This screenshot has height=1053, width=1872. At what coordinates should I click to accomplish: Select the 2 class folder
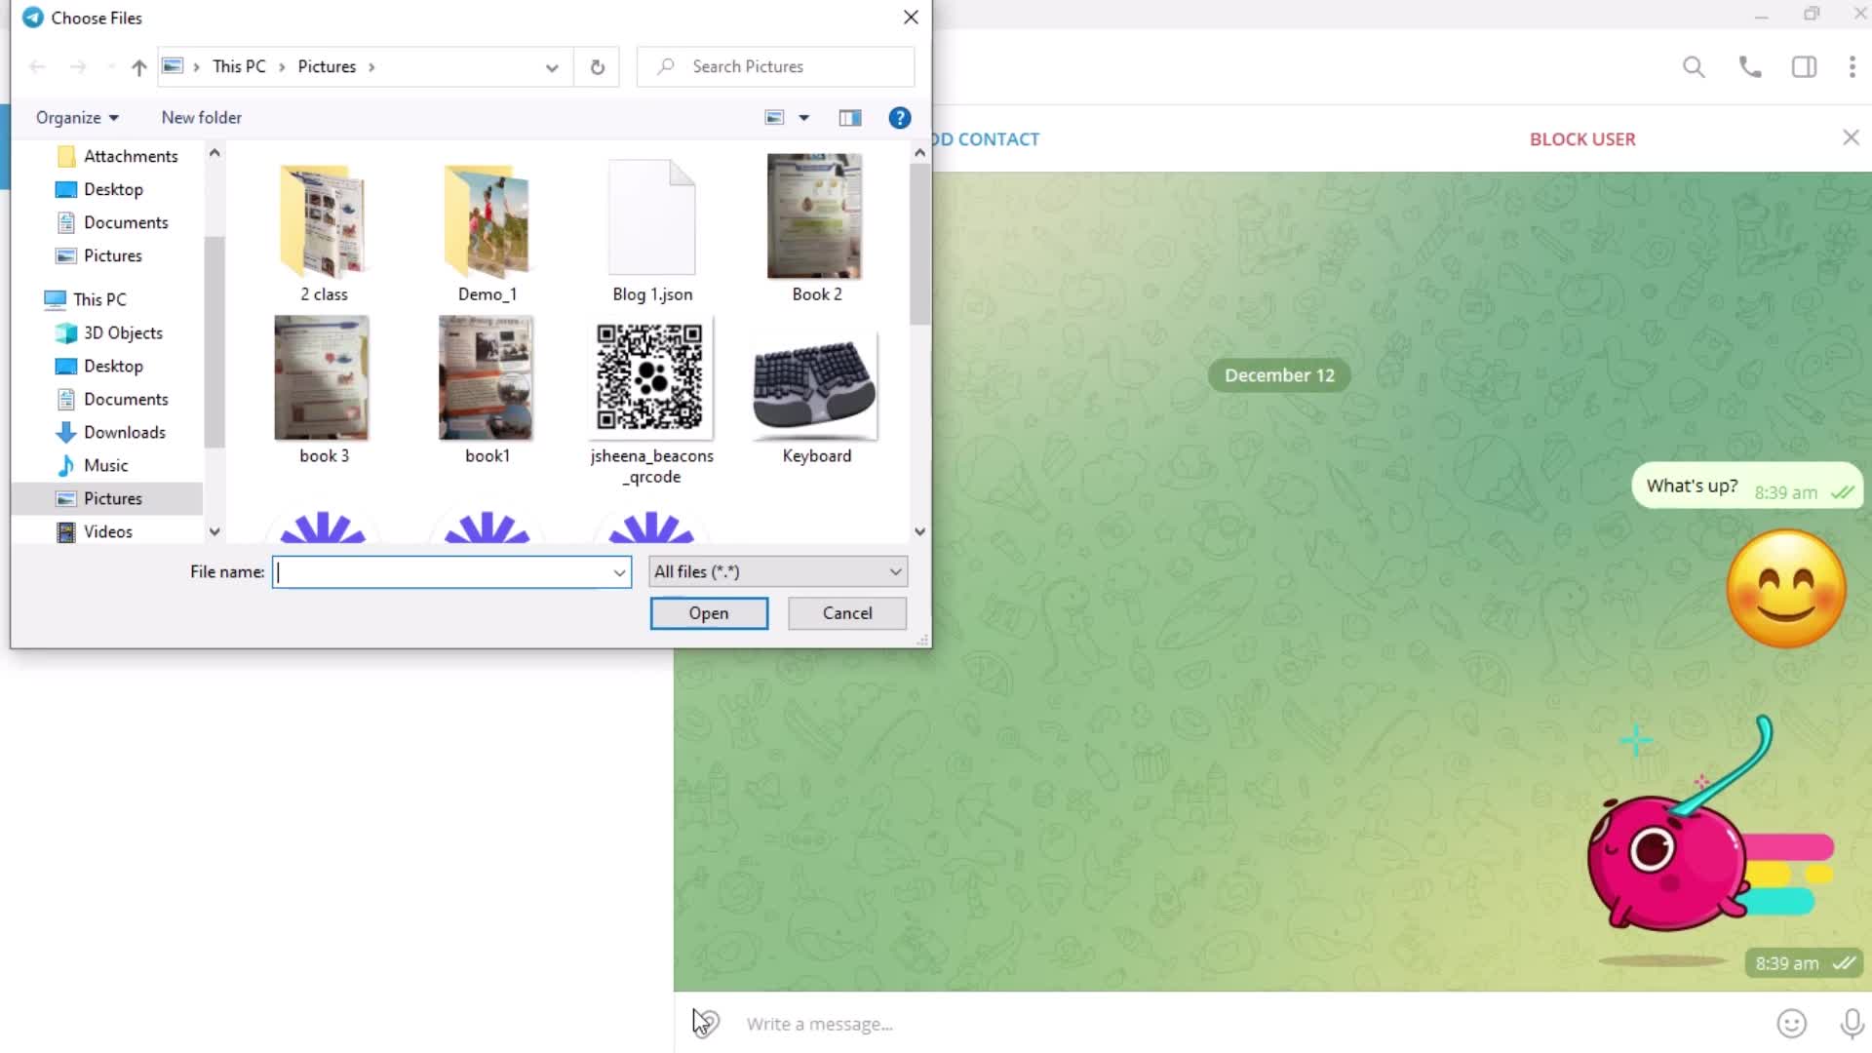click(323, 232)
